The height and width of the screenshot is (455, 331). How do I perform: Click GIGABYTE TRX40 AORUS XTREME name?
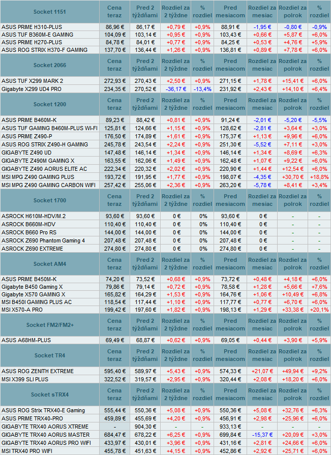click(45, 427)
